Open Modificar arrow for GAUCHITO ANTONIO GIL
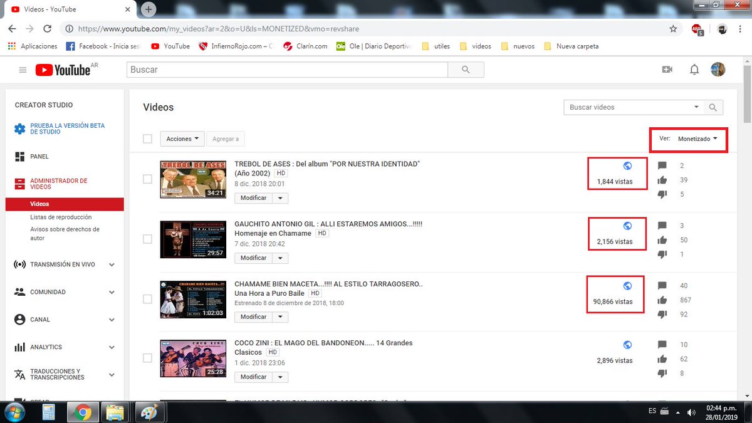The image size is (752, 423). point(280,258)
